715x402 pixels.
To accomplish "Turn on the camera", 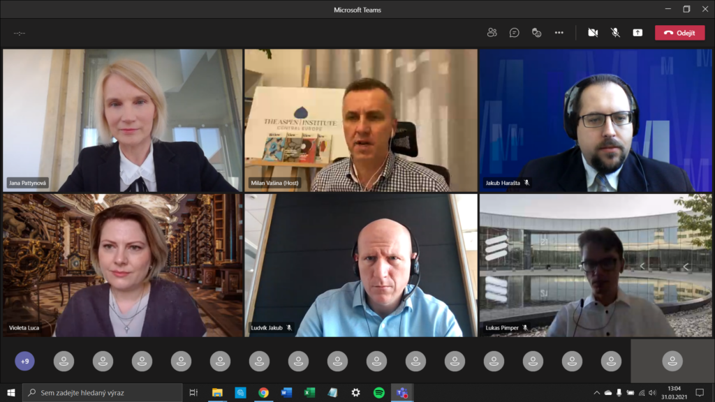I will (x=593, y=33).
